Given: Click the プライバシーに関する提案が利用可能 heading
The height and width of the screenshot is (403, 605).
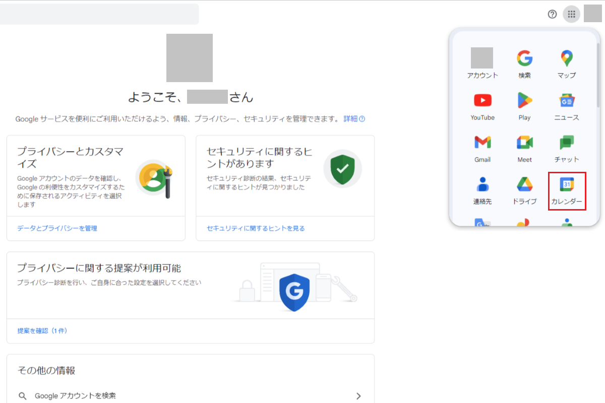Looking at the screenshot, I should (x=99, y=267).
